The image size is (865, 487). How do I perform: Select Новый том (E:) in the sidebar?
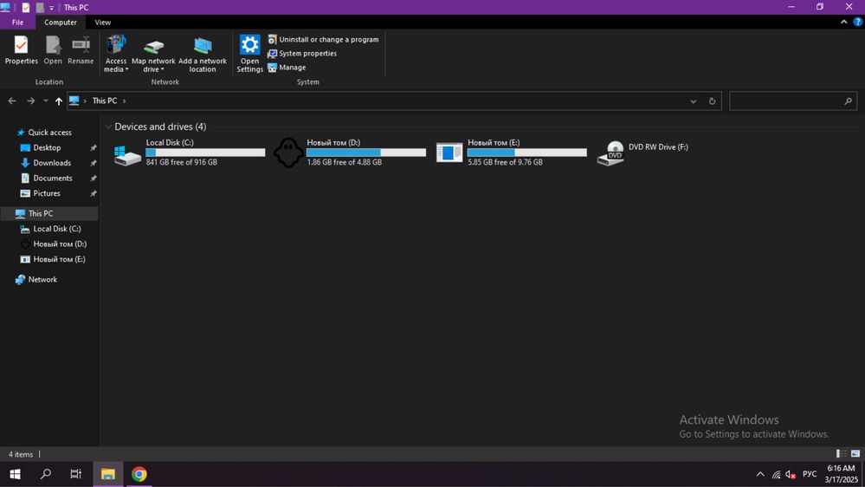[x=59, y=259]
